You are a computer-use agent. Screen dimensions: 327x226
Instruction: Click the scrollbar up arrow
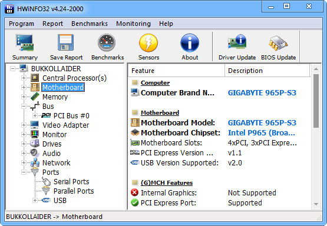pyautogui.click(x=316, y=69)
